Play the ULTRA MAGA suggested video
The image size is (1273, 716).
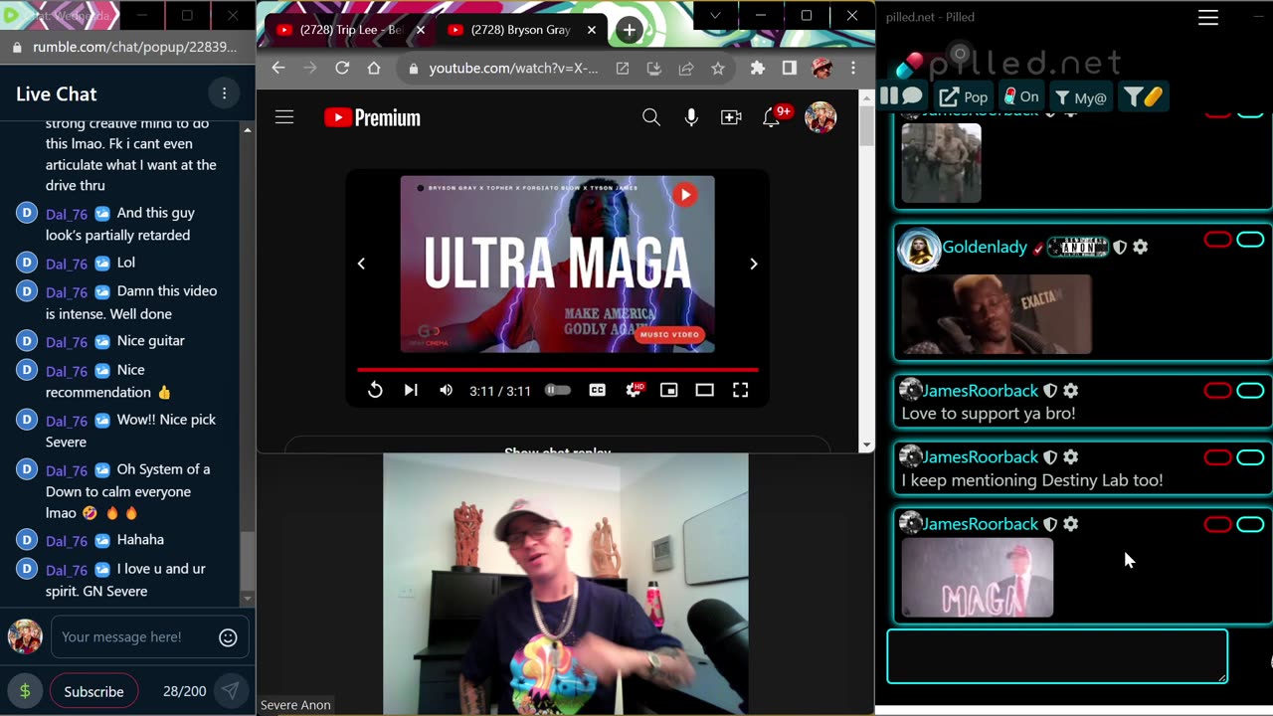[x=557, y=264]
